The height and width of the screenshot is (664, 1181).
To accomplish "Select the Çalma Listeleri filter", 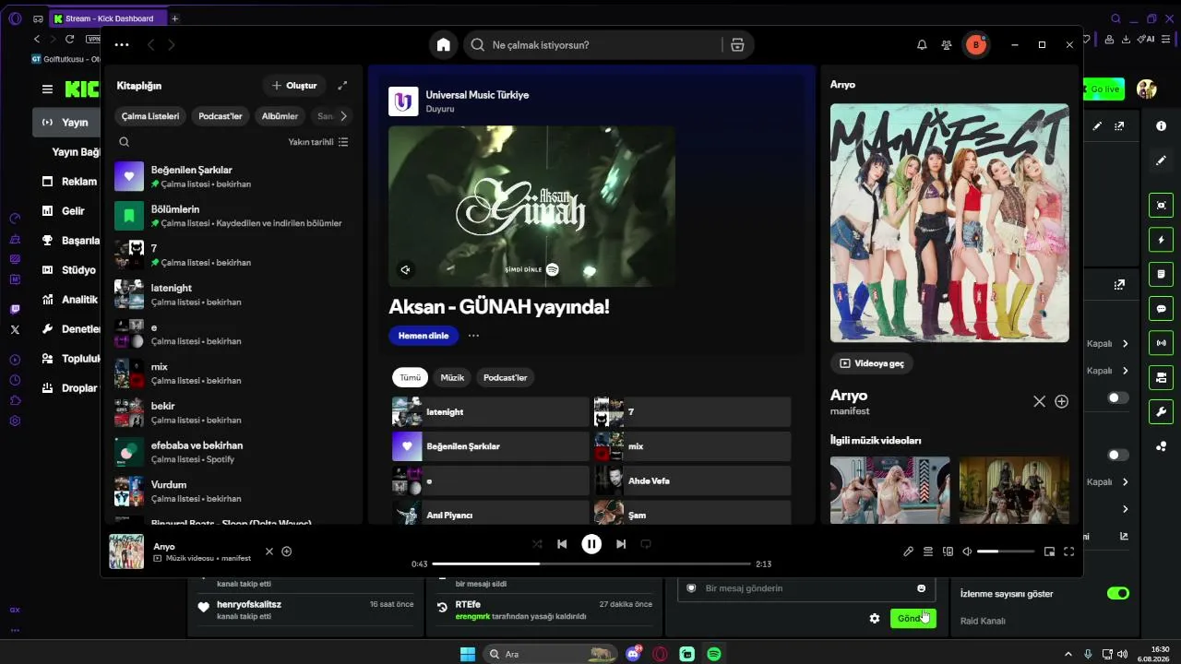I will point(150,116).
